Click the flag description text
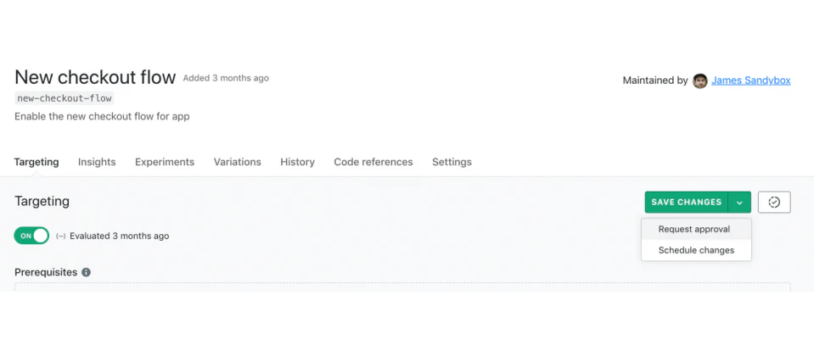This screenshot has height=356, width=814. [x=102, y=116]
